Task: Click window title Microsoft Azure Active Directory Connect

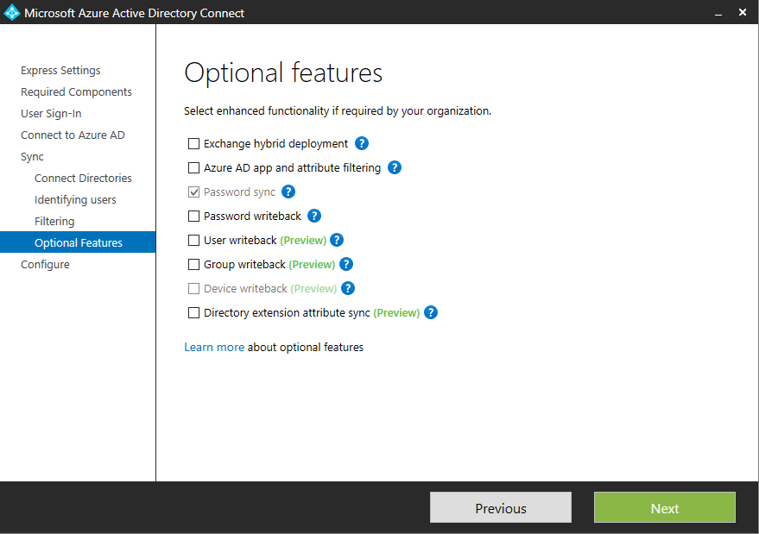Action: [134, 13]
